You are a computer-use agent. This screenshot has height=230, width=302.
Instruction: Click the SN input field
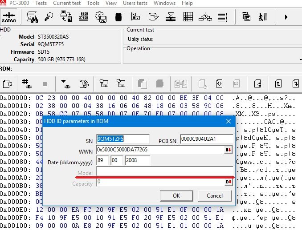tap(123, 139)
